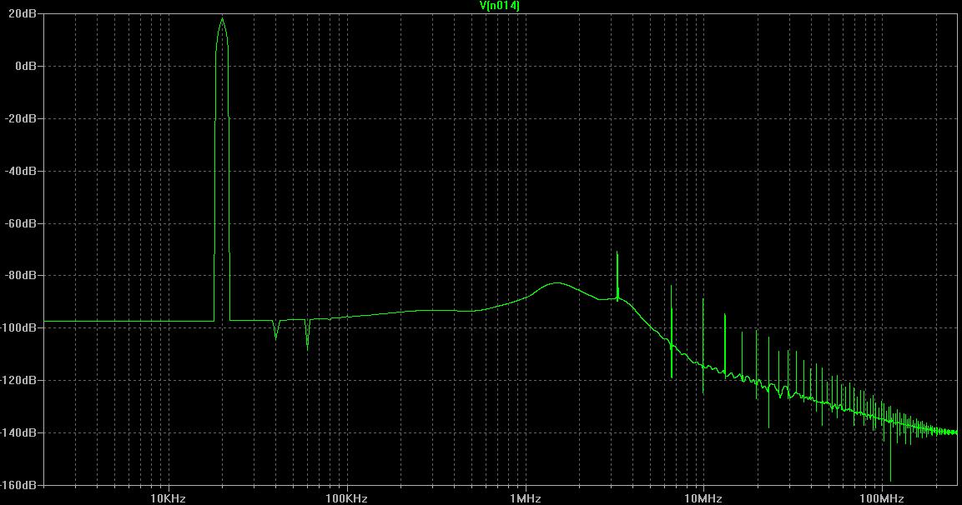
Task: Click the tip of the spike near 3MHz
Action: [x=617, y=252]
